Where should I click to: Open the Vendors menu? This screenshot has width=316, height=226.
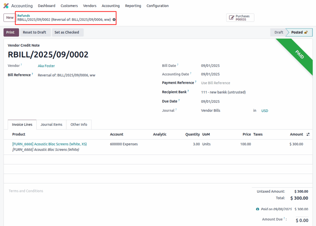tap(90, 6)
